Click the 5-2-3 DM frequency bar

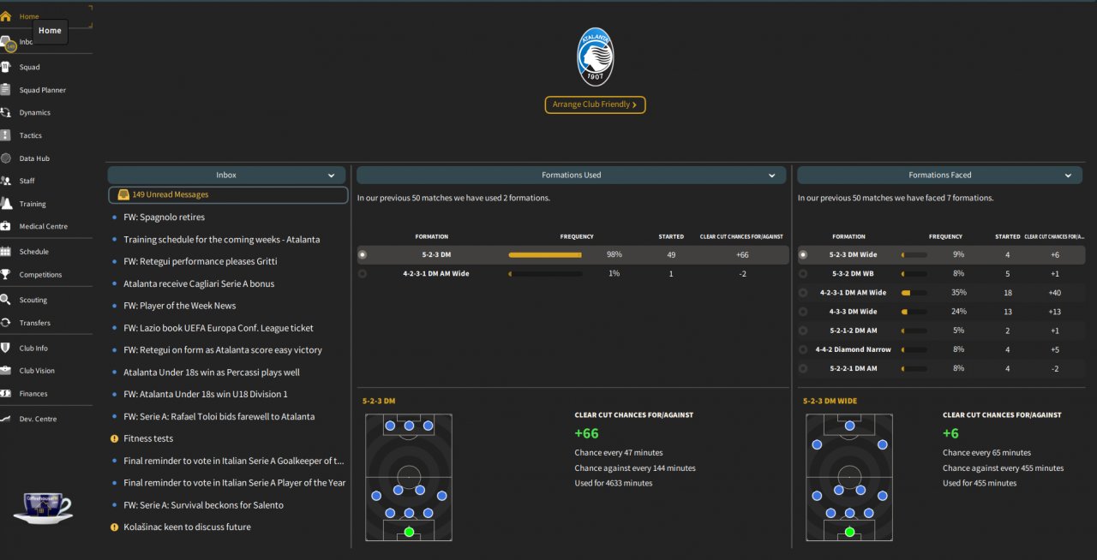click(545, 254)
